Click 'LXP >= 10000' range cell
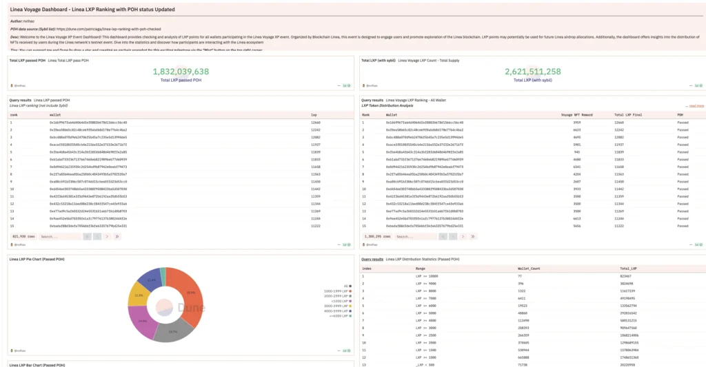706x367 pixels. (427, 276)
